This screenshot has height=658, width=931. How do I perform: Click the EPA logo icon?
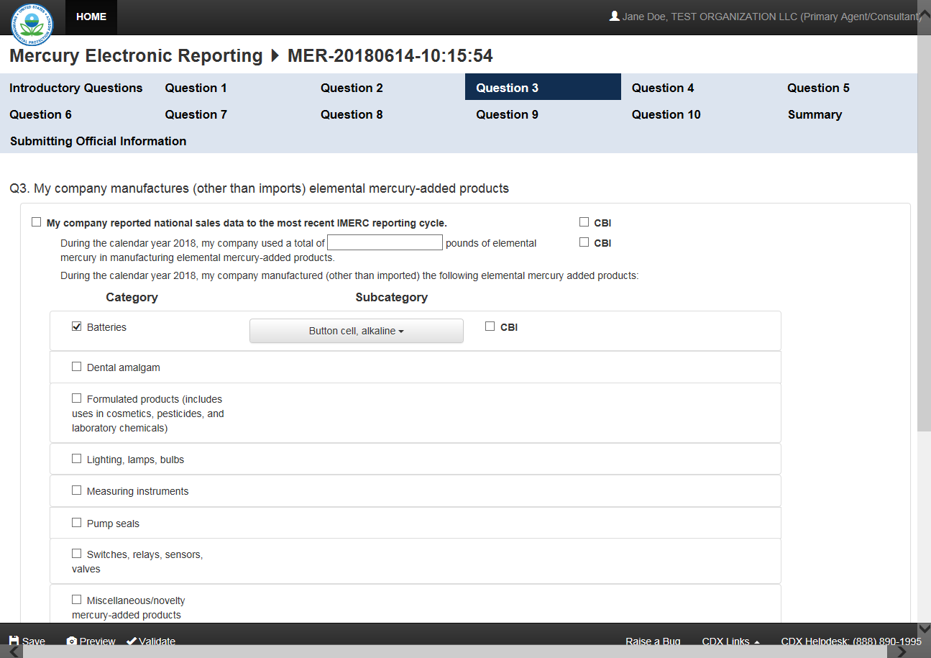32,24
